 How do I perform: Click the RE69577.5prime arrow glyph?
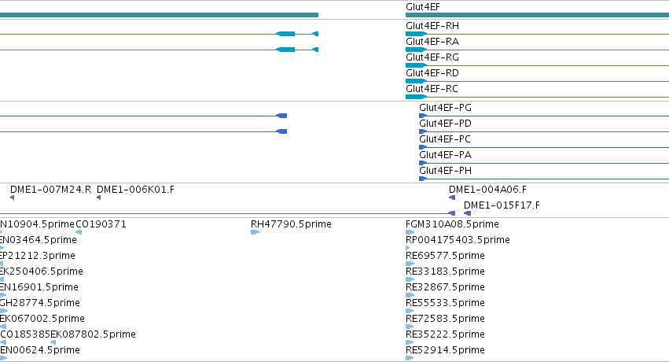coord(410,264)
